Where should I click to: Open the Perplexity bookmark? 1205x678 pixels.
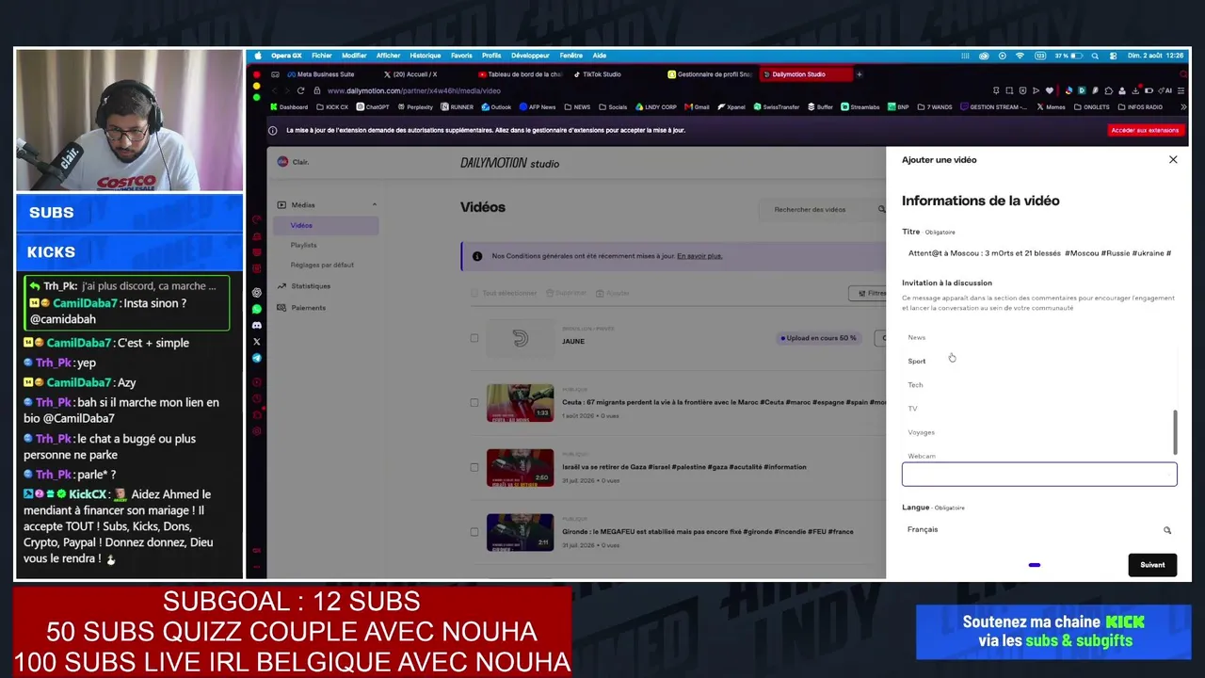[414, 107]
